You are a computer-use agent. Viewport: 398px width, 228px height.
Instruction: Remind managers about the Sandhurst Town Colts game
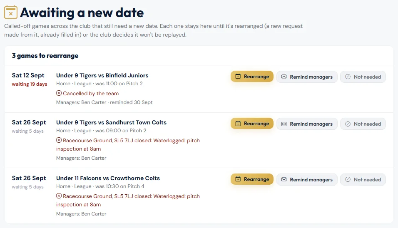tap(307, 124)
